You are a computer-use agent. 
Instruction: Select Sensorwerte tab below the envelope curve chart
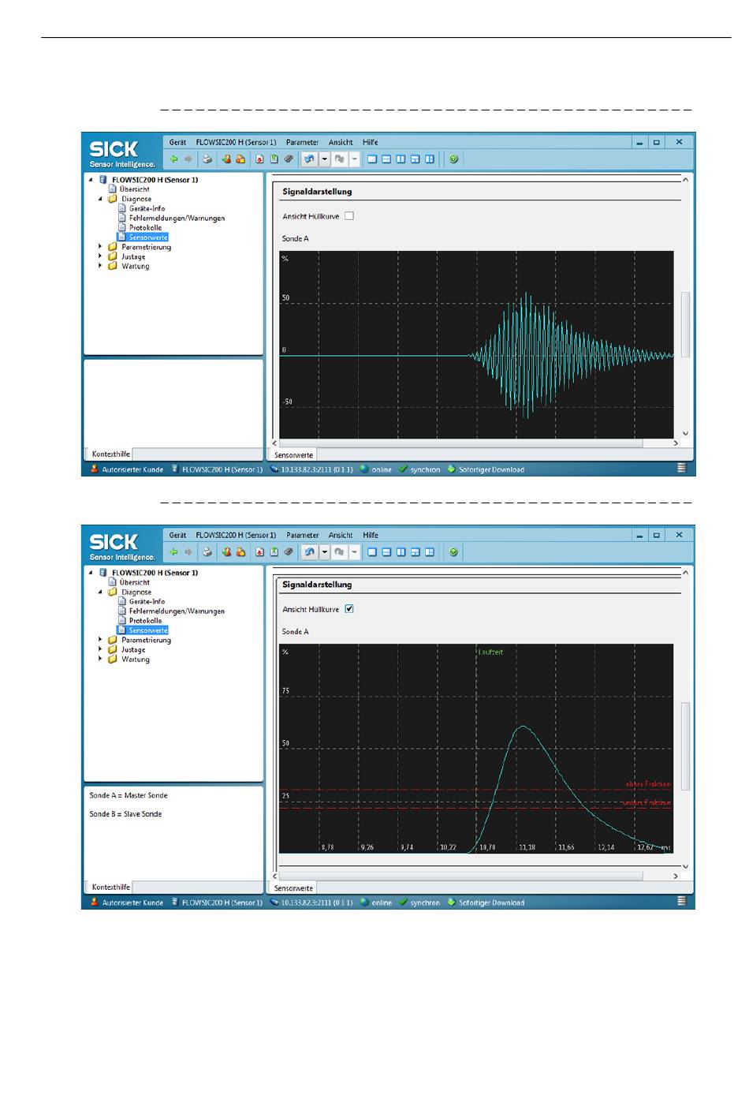pos(293,888)
